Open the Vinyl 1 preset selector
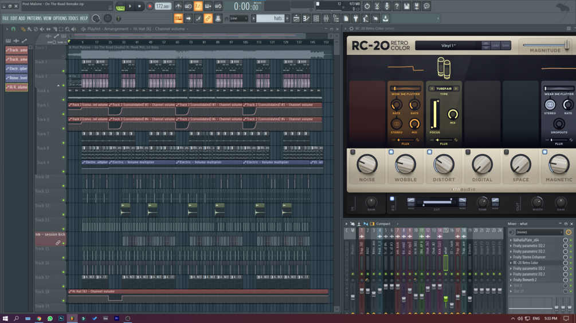The width and height of the screenshot is (576, 323). tap(448, 46)
